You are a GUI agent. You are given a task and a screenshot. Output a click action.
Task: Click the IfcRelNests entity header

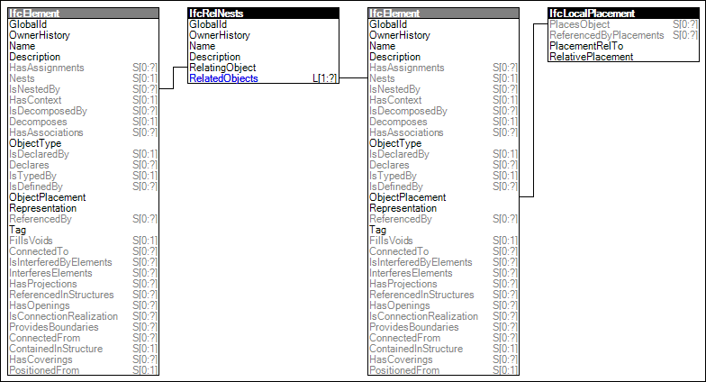point(263,14)
